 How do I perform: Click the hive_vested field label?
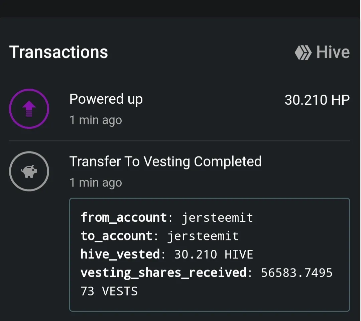[120, 254]
